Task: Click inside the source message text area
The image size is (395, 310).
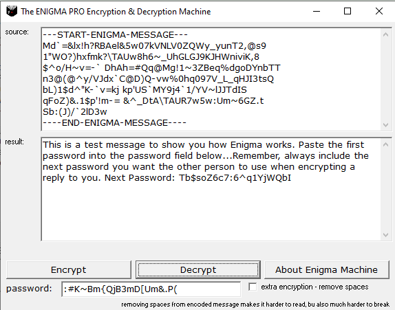Action: click(211, 79)
